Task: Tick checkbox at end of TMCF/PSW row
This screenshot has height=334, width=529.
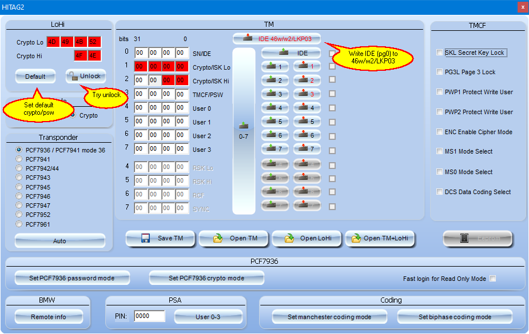Action: coord(332,94)
